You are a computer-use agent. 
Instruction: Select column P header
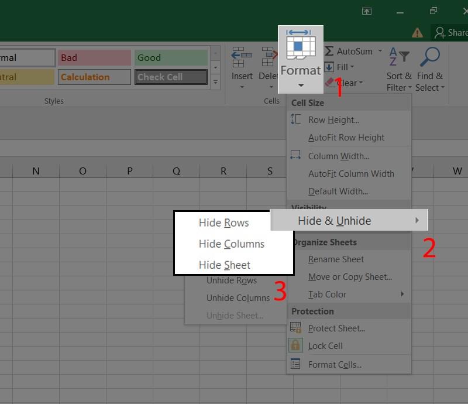point(129,171)
